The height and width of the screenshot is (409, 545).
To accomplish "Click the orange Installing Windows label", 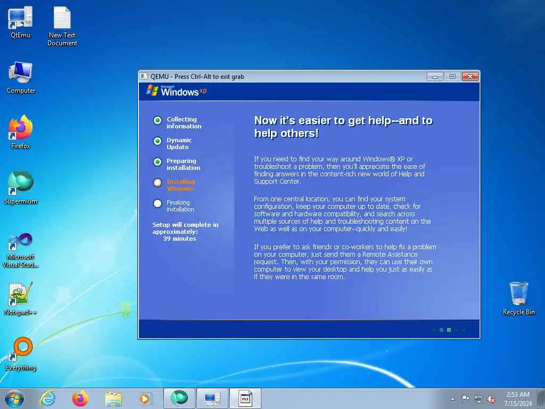I will coord(181,185).
